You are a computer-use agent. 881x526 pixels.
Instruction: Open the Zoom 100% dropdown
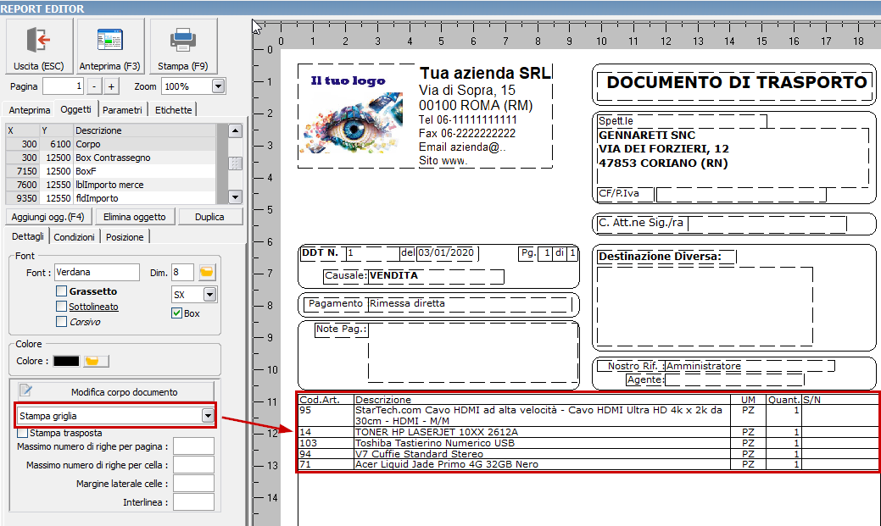219,86
